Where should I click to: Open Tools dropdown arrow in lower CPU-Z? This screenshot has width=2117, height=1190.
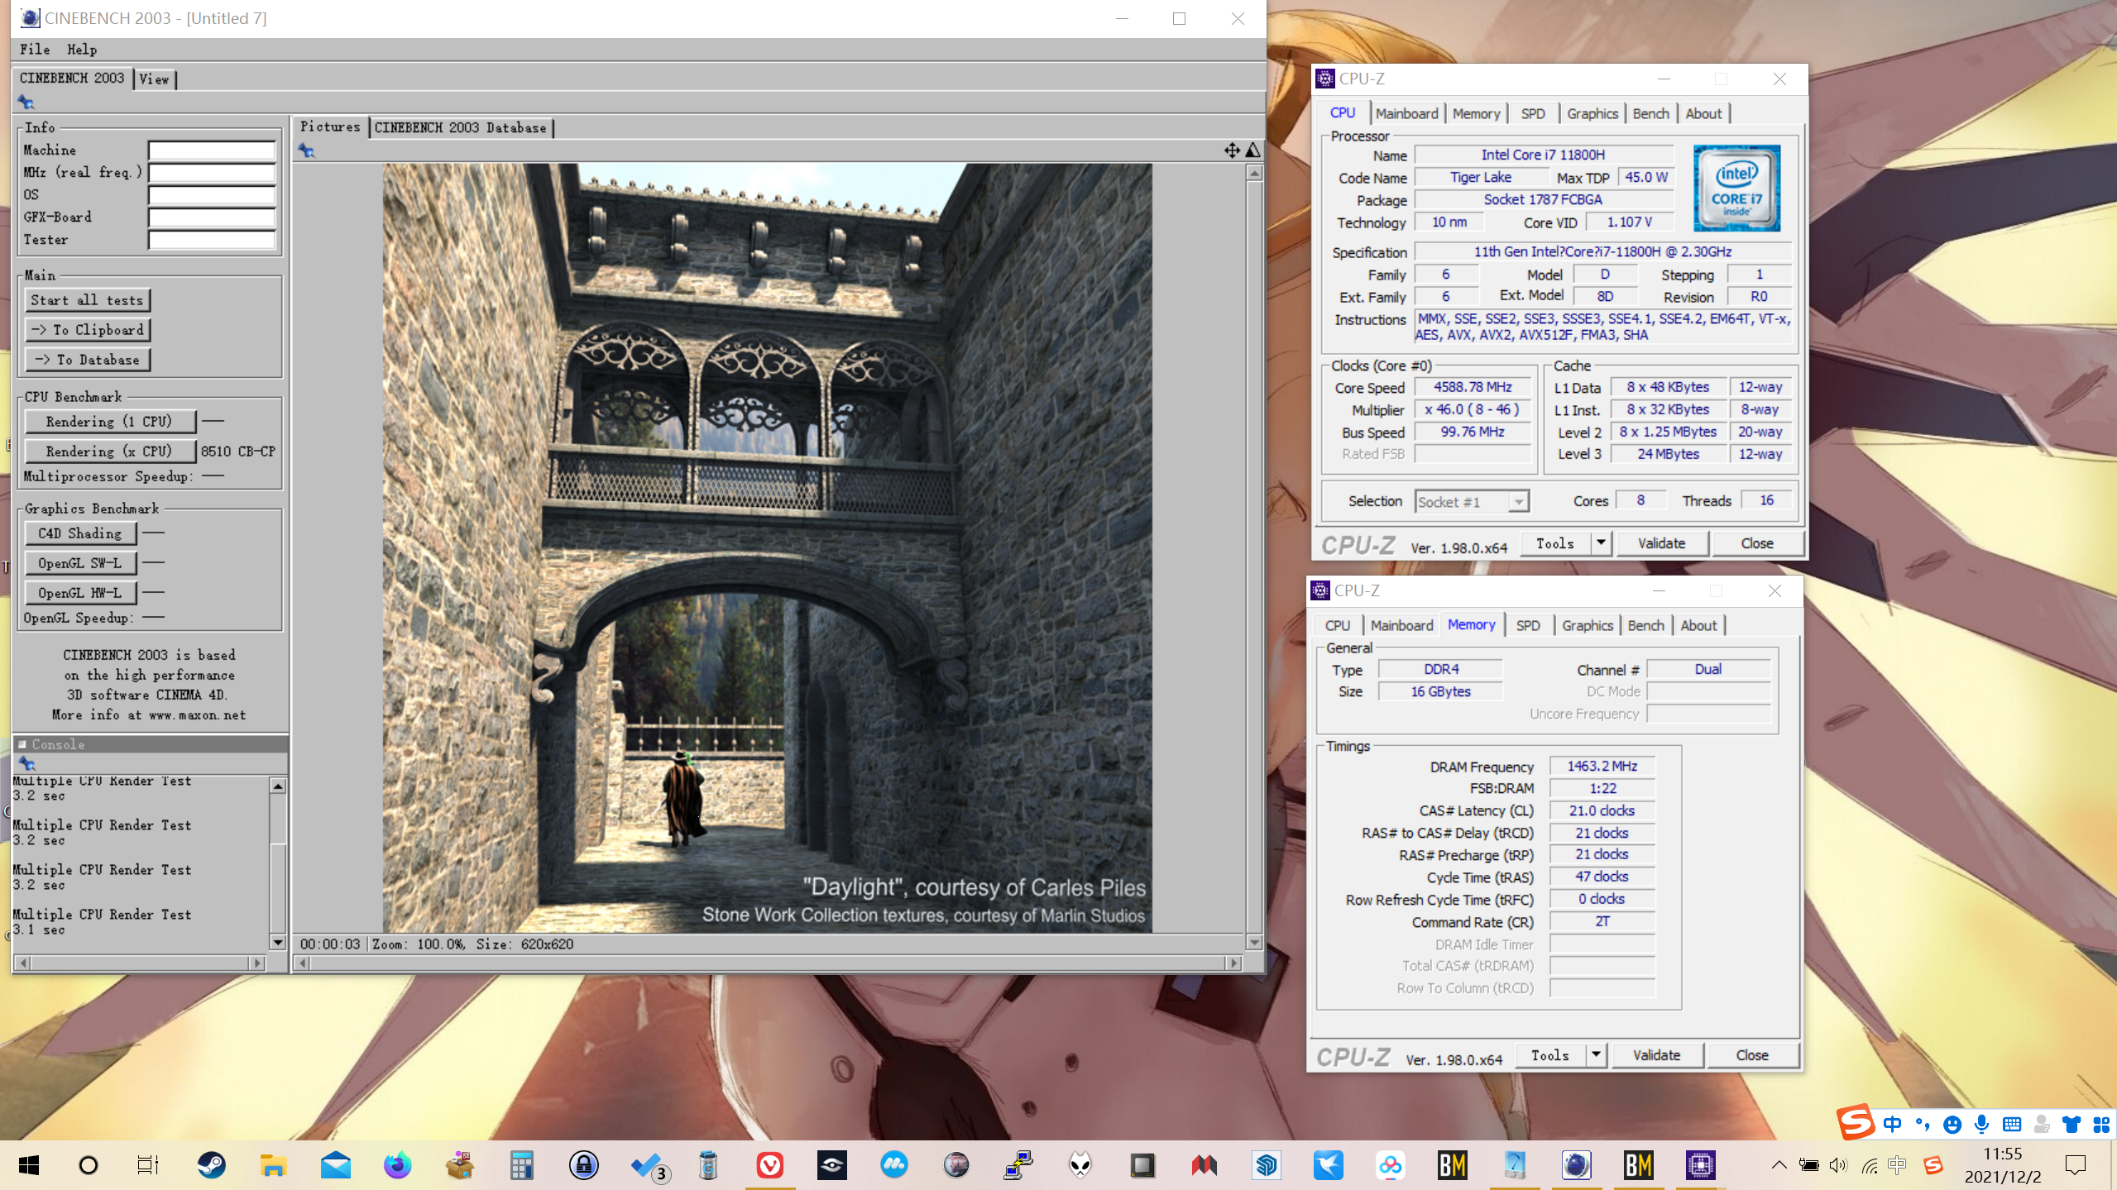click(1596, 1055)
